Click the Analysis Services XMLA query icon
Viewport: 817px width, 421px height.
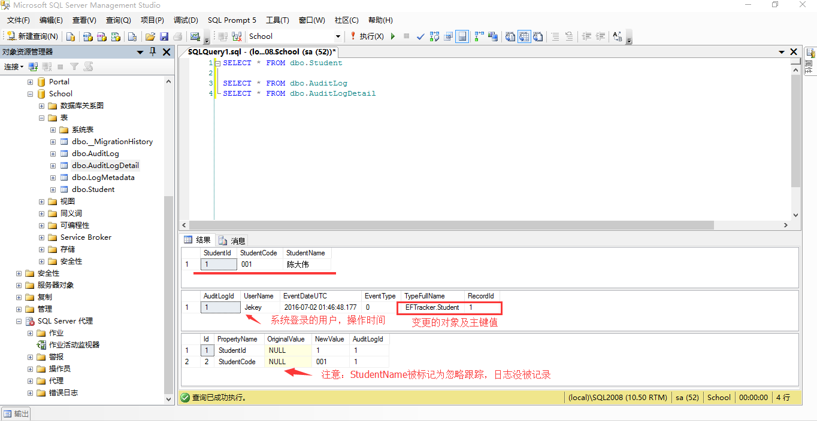116,36
